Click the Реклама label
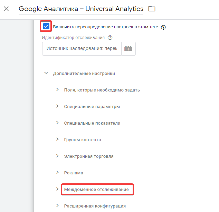219x212 pixels. (x=74, y=173)
